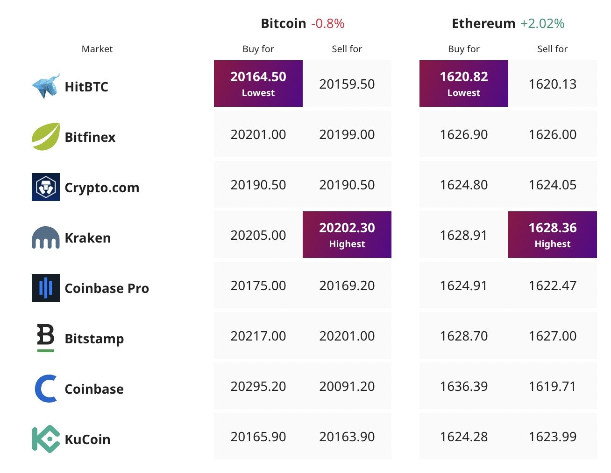Click the Kraken logo icon
Screen dimensions: 611x473
point(45,237)
